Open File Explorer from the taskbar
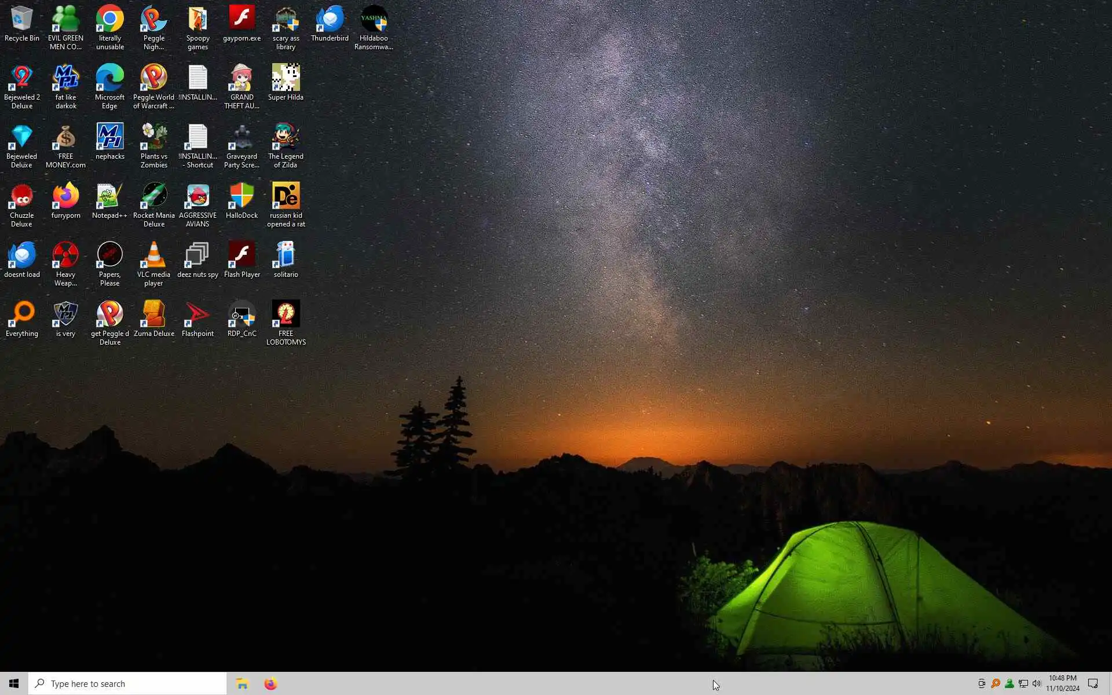1112x695 pixels. click(242, 683)
